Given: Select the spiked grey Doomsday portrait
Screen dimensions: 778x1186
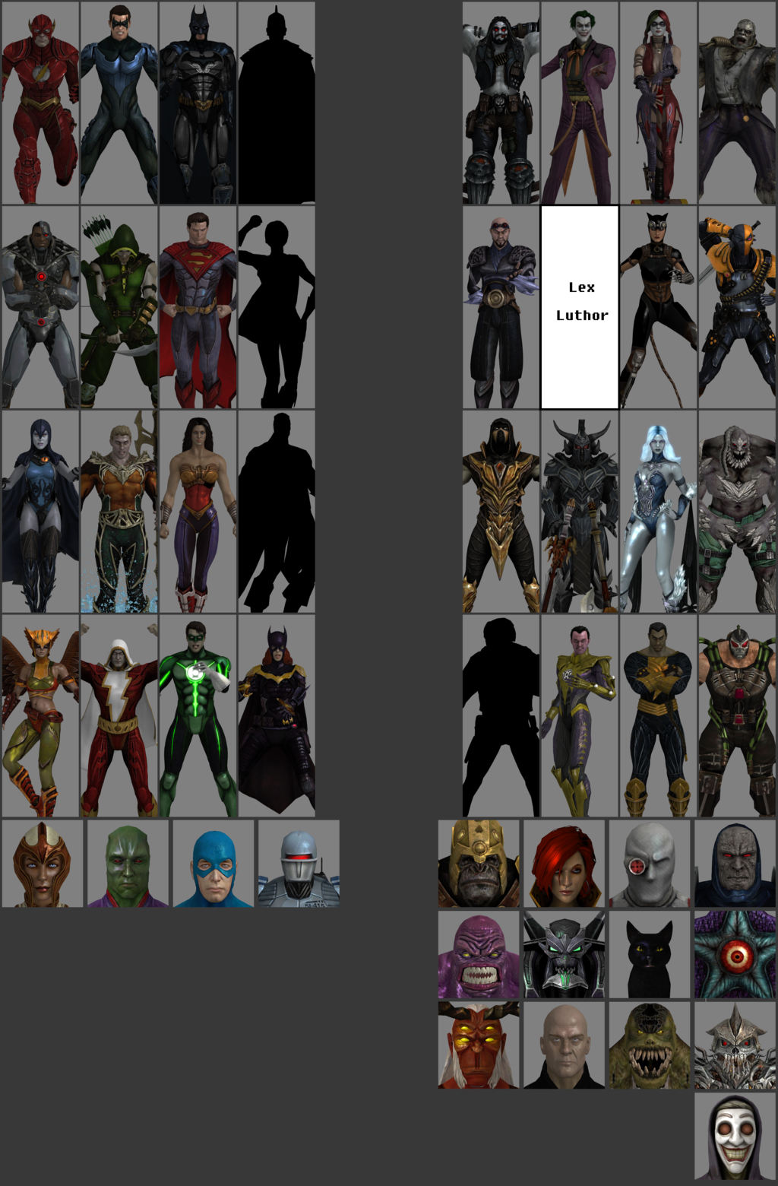Looking at the screenshot, I should click(737, 512).
